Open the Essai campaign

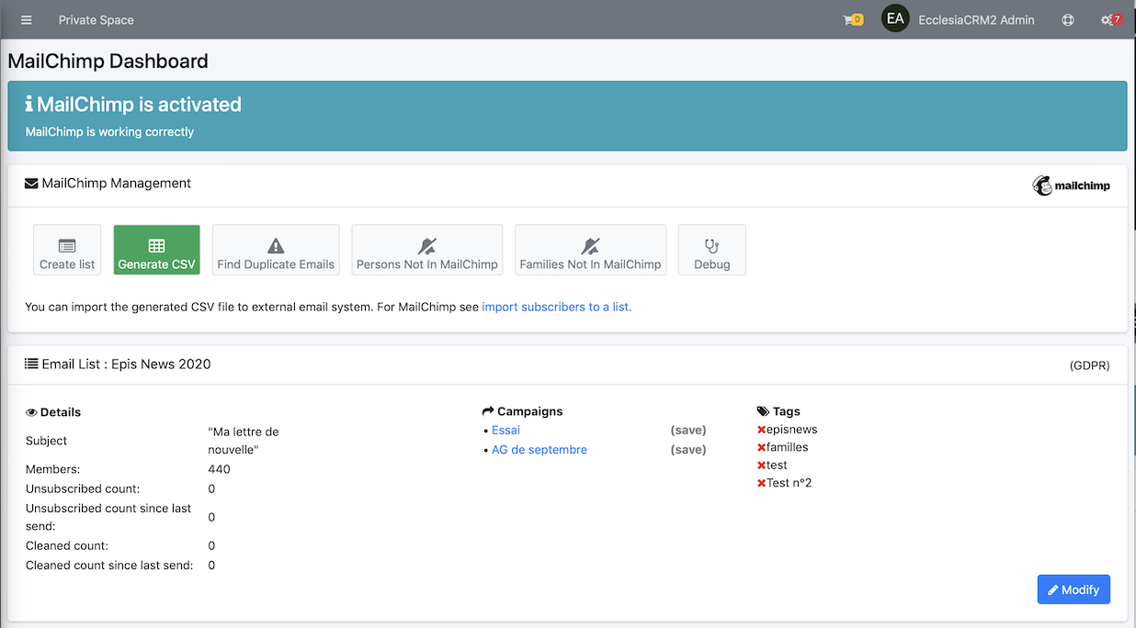click(x=506, y=430)
